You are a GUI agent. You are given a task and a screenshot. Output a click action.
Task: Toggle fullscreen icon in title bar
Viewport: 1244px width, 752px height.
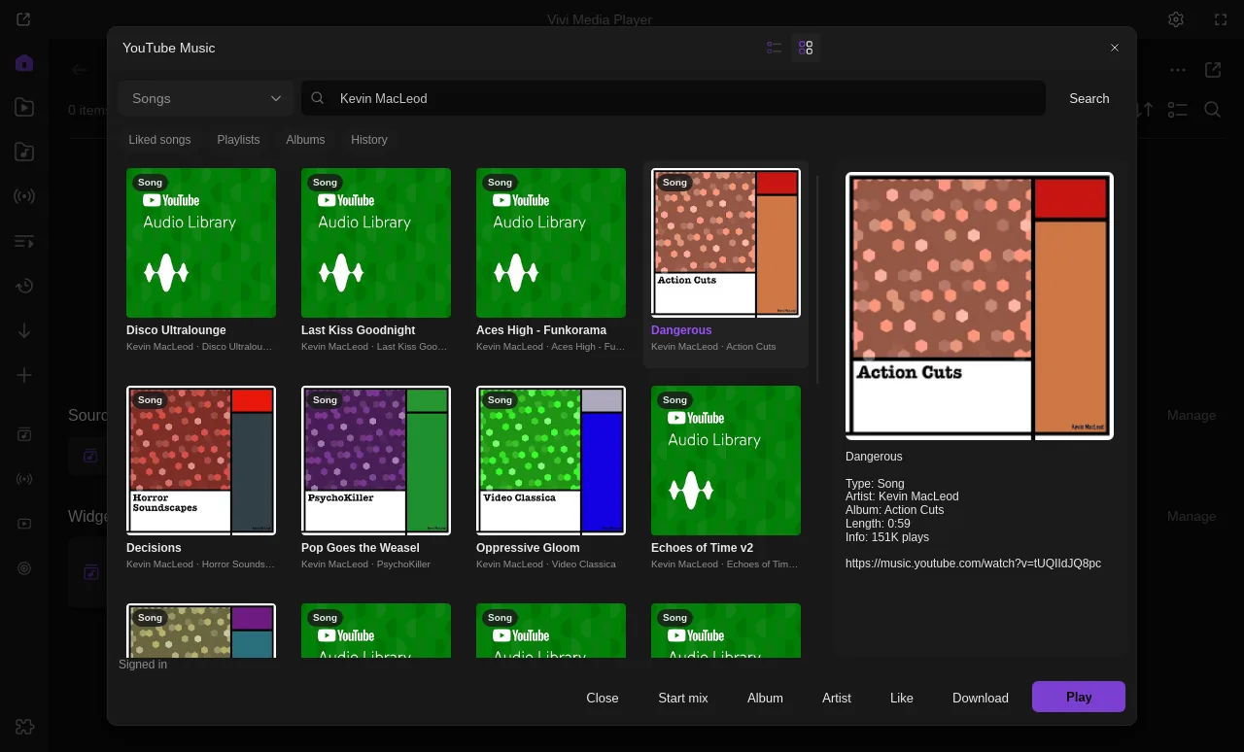[1221, 19]
